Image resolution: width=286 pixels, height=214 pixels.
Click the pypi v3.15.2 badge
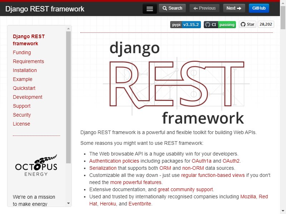(186, 25)
